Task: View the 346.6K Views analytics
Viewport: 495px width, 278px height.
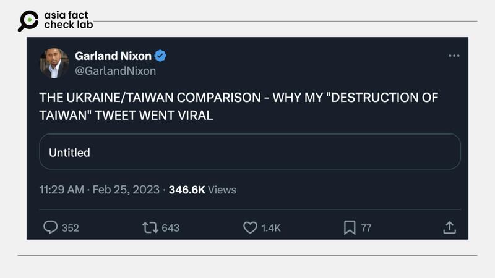Action: [x=202, y=190]
